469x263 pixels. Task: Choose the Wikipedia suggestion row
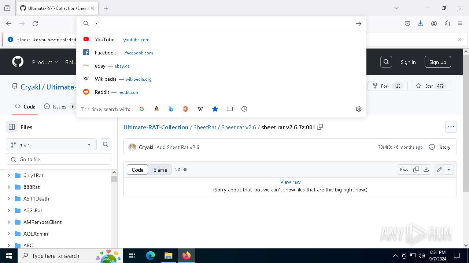[x=221, y=79]
